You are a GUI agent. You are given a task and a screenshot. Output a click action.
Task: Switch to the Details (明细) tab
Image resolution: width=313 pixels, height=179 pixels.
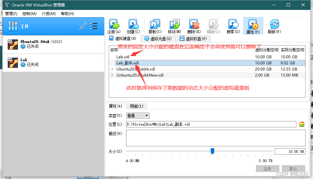137,106
